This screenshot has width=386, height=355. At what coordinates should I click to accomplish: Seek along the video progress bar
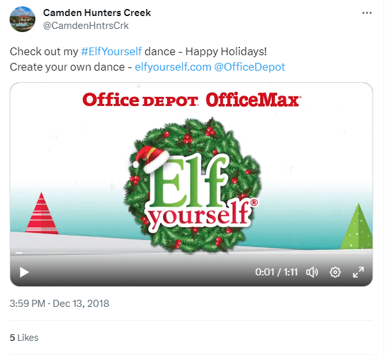(191, 253)
